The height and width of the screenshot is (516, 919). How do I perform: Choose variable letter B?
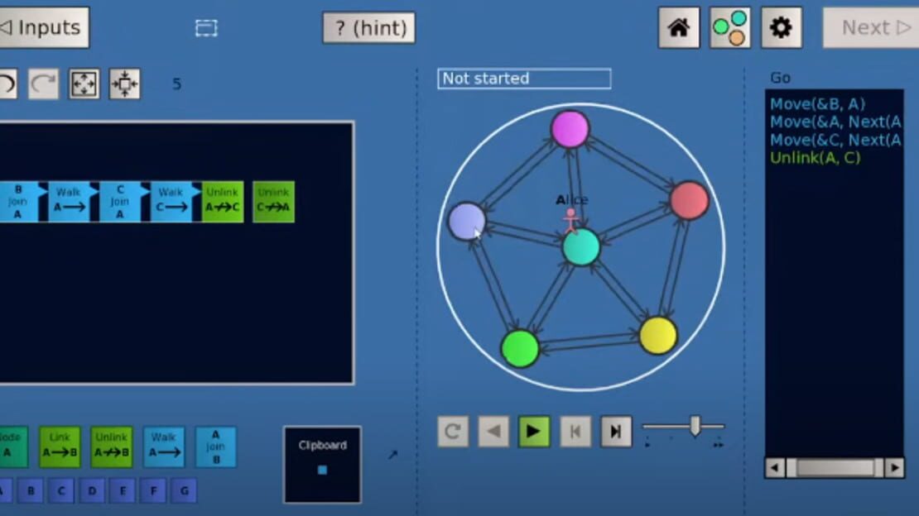31,491
